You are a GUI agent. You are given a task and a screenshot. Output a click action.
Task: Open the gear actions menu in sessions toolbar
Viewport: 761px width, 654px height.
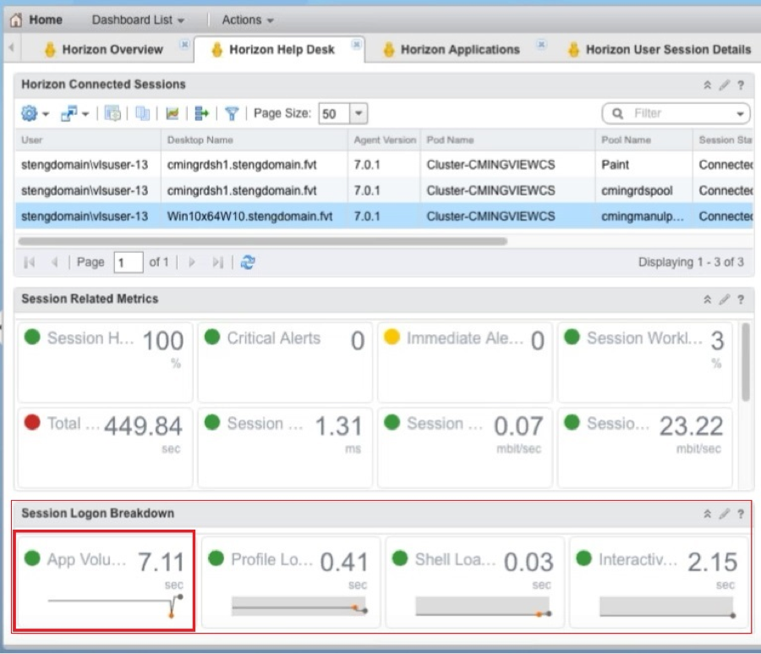(35, 113)
